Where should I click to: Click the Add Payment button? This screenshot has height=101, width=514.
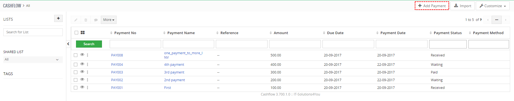click(432, 6)
